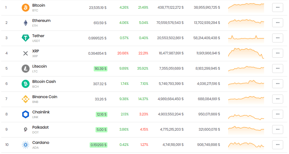Open the more options menu for XRP
The image size is (289, 154).
tap(278, 53)
